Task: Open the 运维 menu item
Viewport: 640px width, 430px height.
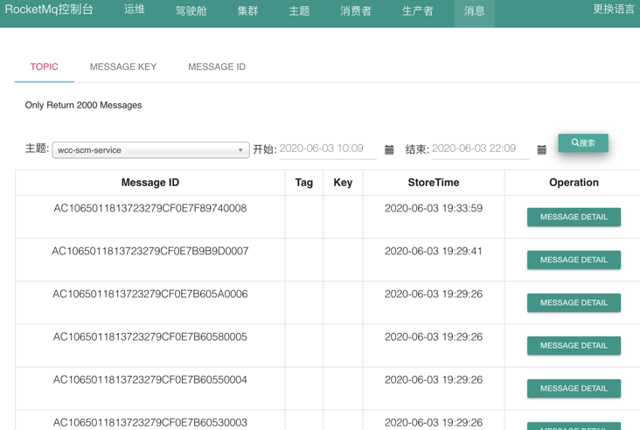Action: coord(135,10)
